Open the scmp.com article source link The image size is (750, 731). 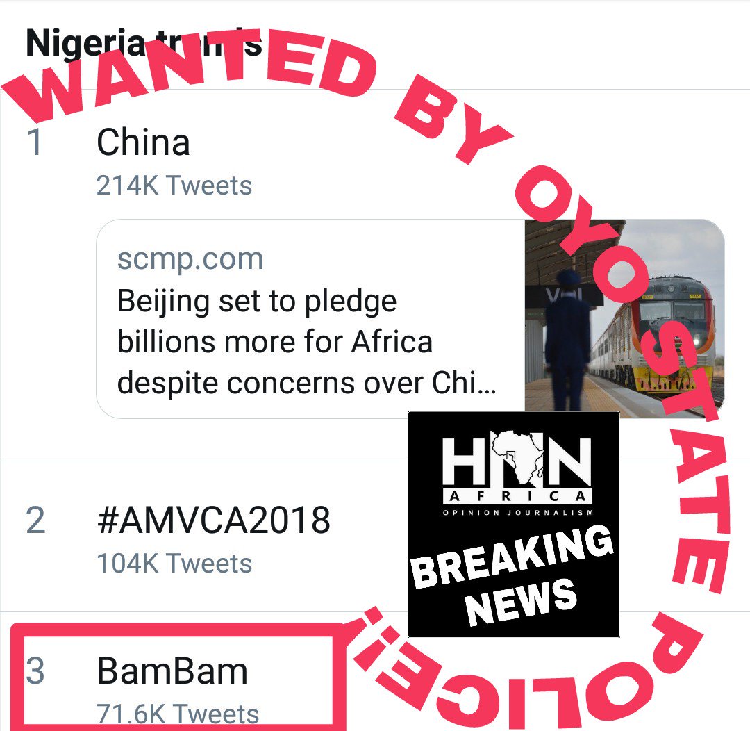click(x=190, y=259)
